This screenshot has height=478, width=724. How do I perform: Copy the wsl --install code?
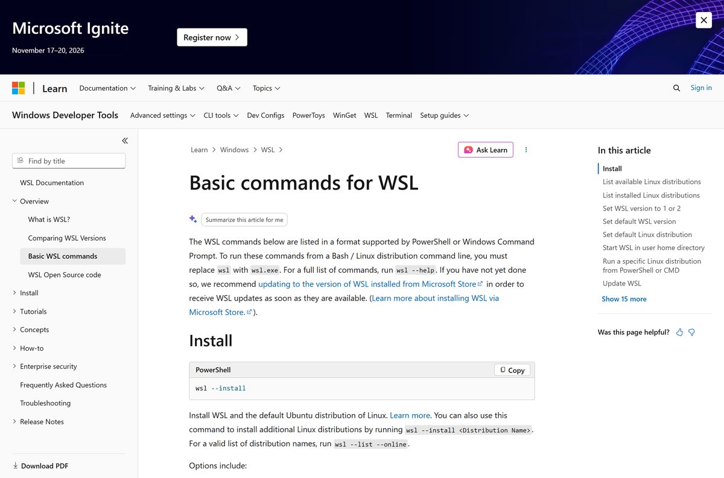512,370
